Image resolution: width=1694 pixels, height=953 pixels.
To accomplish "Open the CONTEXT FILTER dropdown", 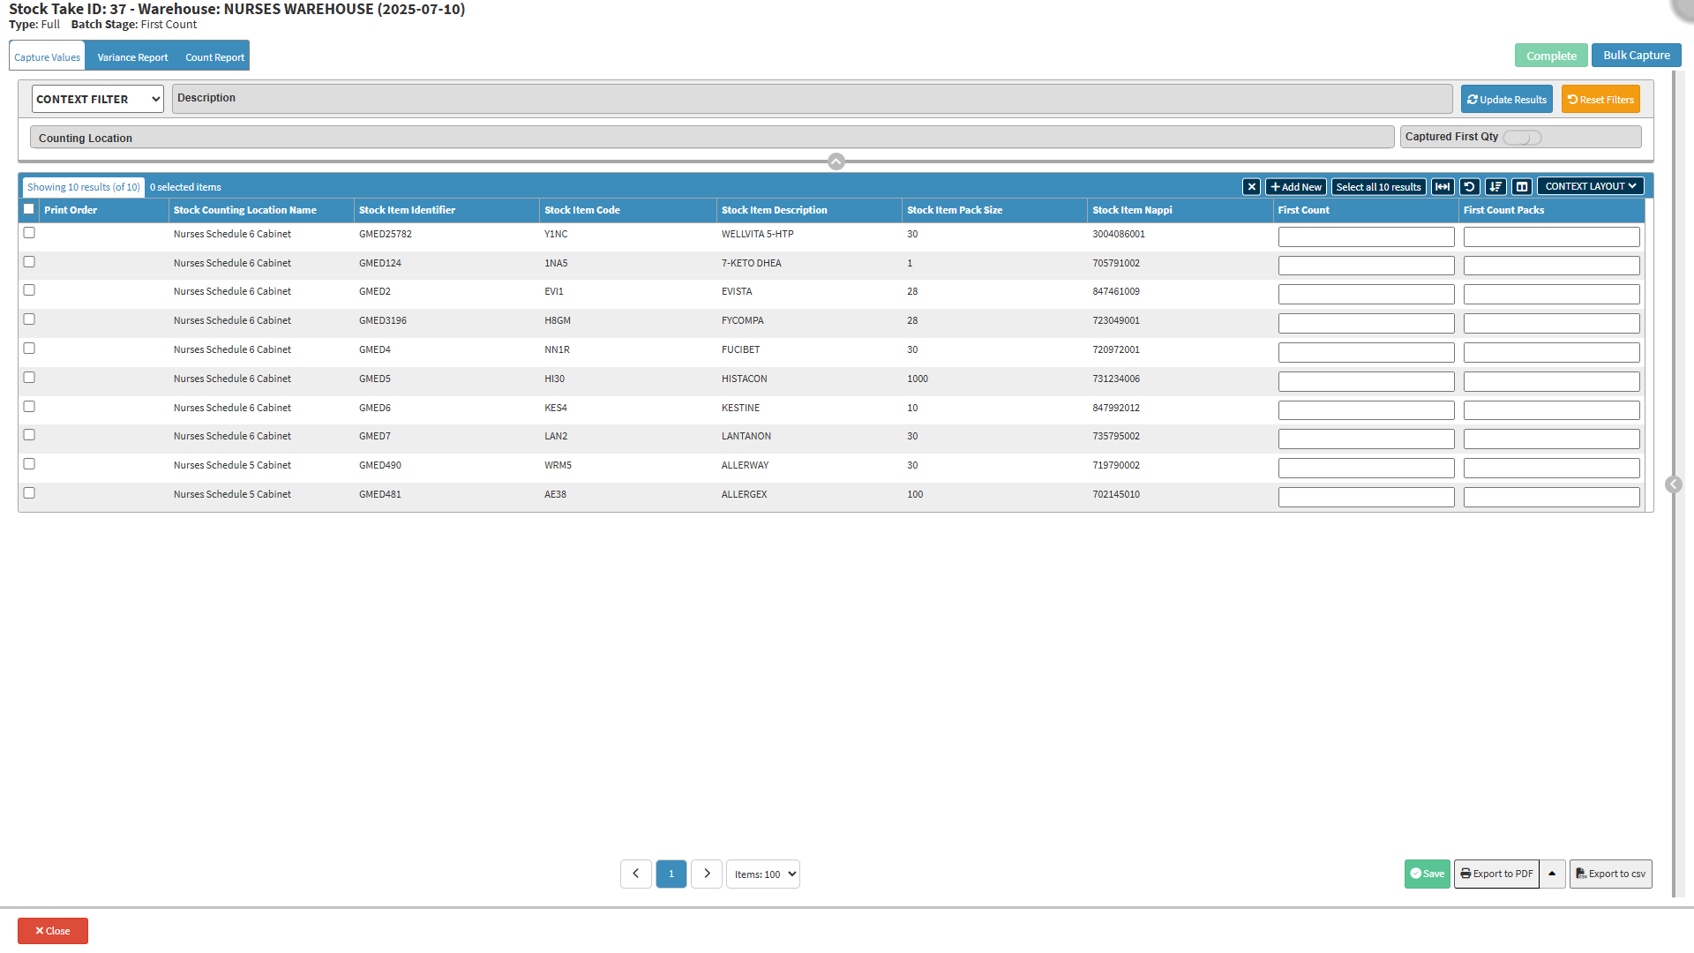I will tap(98, 99).
